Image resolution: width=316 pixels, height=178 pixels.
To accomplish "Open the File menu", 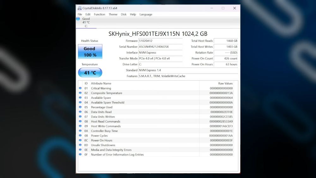I will coord(80,14).
